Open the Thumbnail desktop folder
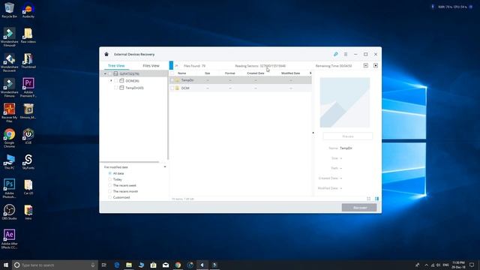 click(x=28, y=61)
